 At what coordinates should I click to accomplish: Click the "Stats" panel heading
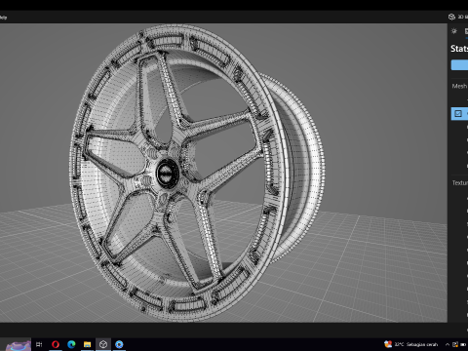(459, 49)
